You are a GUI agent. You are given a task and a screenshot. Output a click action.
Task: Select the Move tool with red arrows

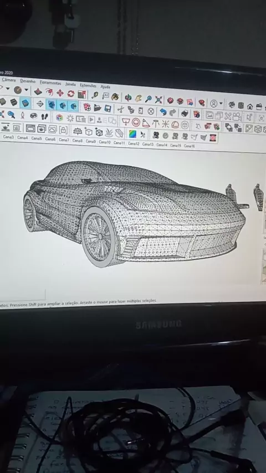[60, 93]
